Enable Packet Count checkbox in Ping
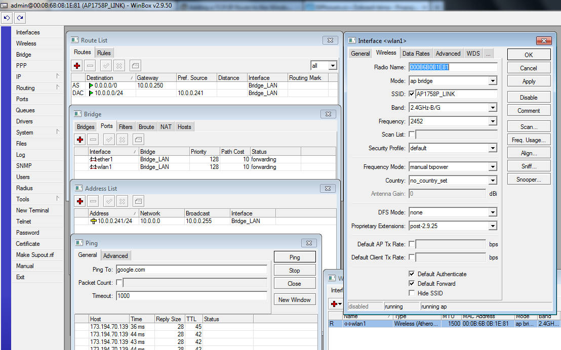This screenshot has height=350, width=561. pyautogui.click(x=119, y=282)
